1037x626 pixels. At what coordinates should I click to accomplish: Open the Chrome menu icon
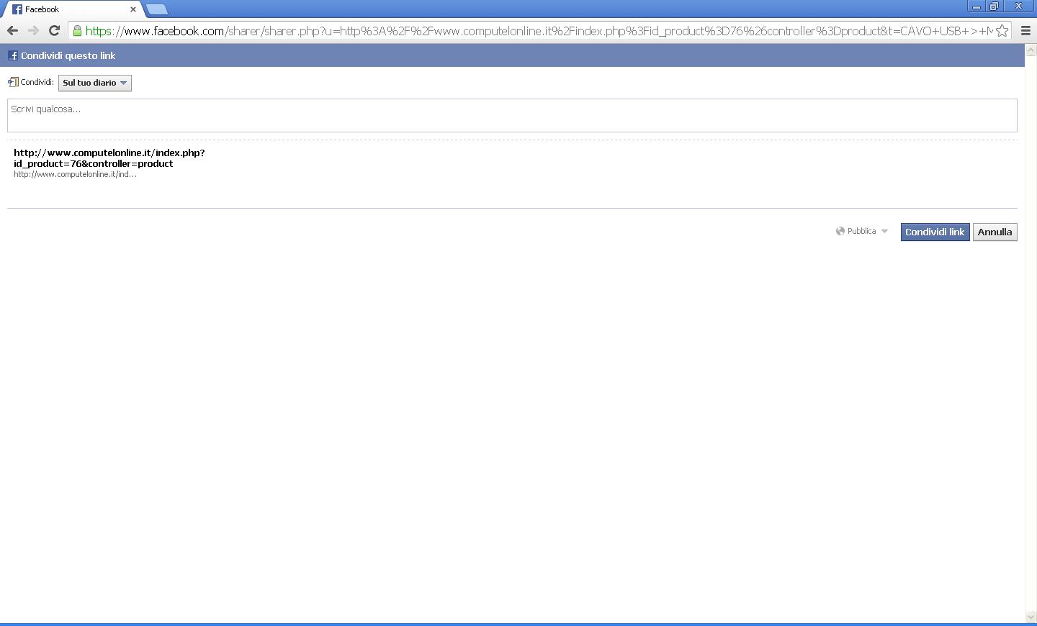point(1026,31)
